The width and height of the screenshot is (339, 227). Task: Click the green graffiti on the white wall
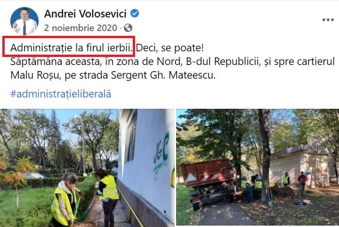161,155
